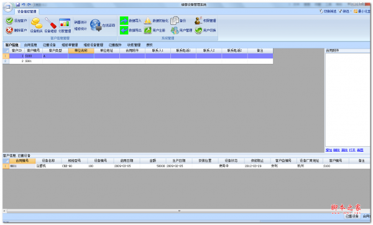Click the 数据初始化 warning triangle icon
Image resolution: width=373 pixels, height=225 pixels.
[x=148, y=21]
